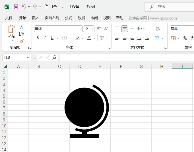
Task: Open font color dropdown arrow
Action: [x=94, y=38]
